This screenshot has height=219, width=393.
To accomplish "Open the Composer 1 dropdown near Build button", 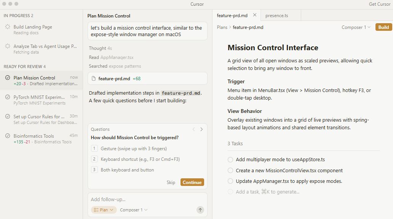I will click(356, 27).
